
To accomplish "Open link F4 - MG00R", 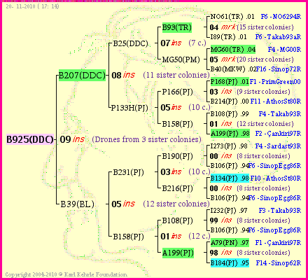I will pyautogui.click(x=284, y=50).
